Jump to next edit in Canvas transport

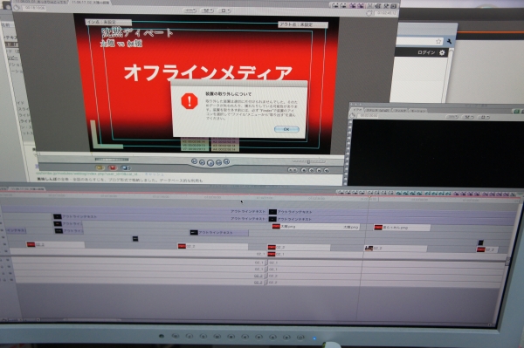point(226,161)
